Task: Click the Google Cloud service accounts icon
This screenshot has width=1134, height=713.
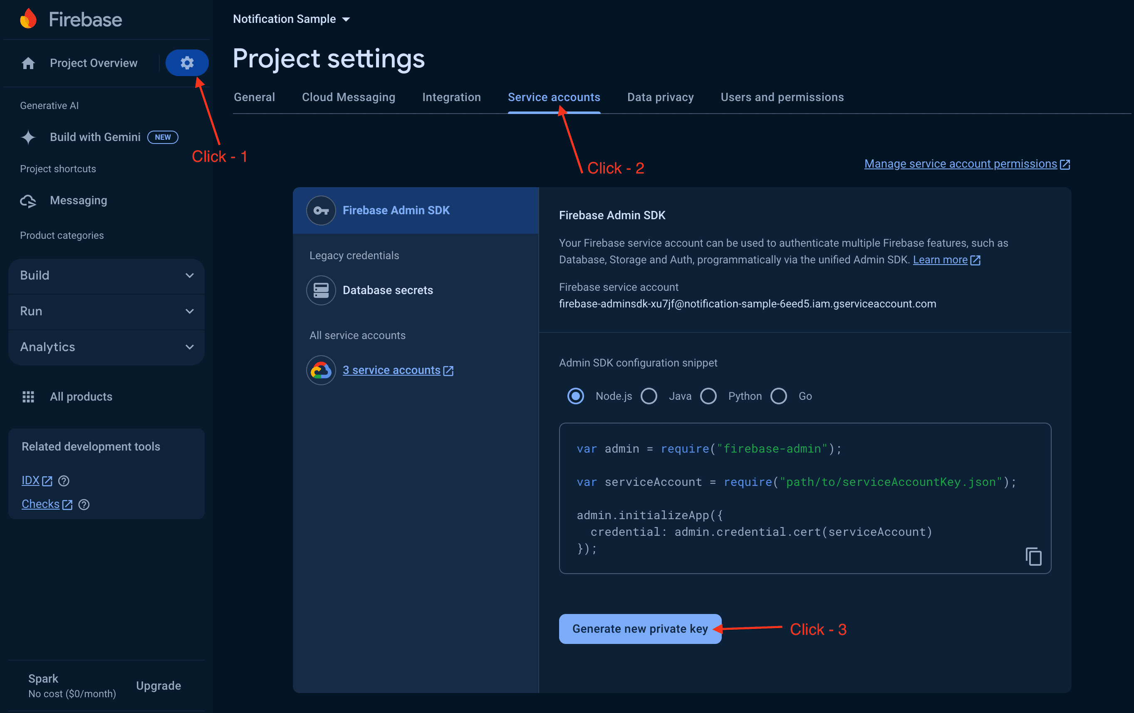Action: click(x=321, y=370)
